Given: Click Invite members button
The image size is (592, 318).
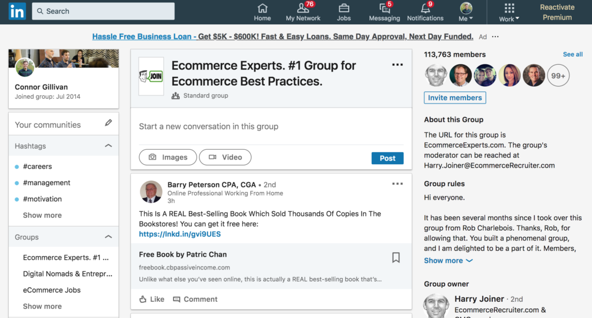Looking at the screenshot, I should click(454, 98).
